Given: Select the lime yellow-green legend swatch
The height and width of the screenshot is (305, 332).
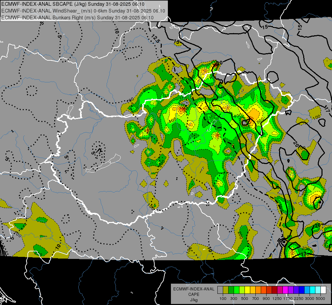Looking at the screenshot, I should (x=242, y=290).
